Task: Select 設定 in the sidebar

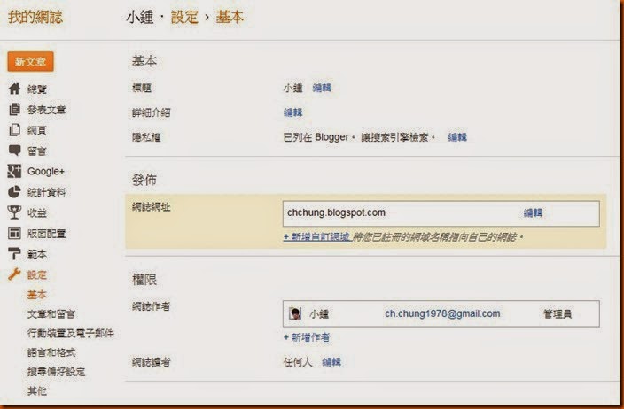Action: (x=37, y=274)
